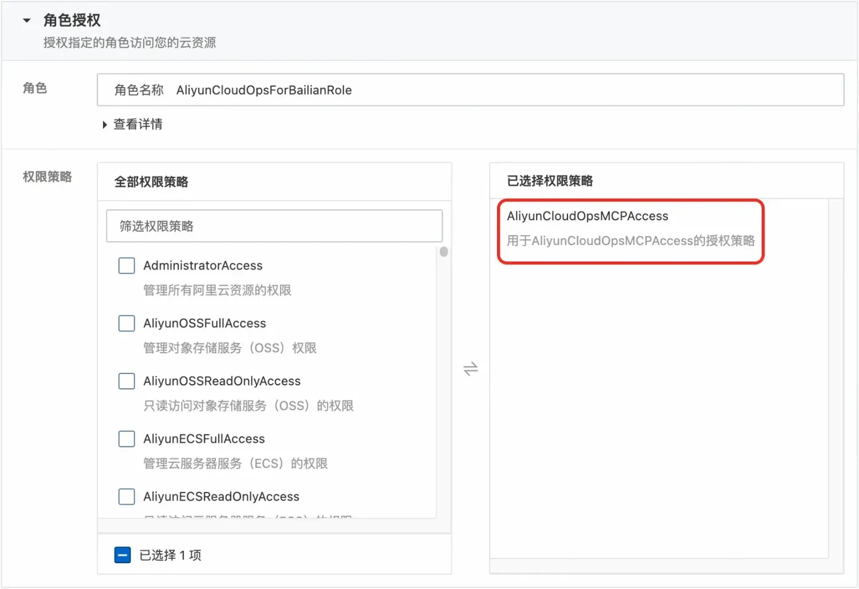The image size is (859, 589).
Task: Click the AliyunECSReadOnlyAccess policy name
Action: (221, 496)
